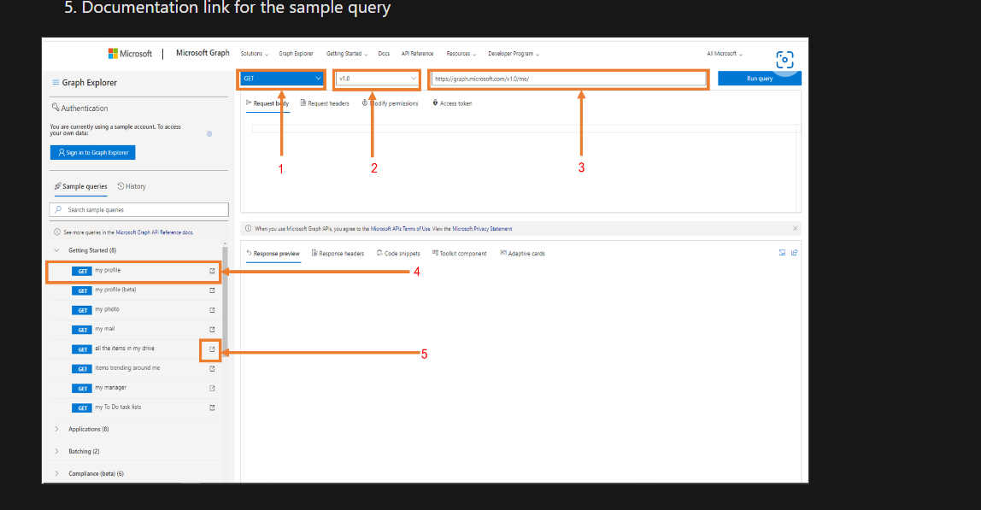This screenshot has height=510, width=981.
Task: Open docs link for all the items in my drive
Action: (212, 349)
